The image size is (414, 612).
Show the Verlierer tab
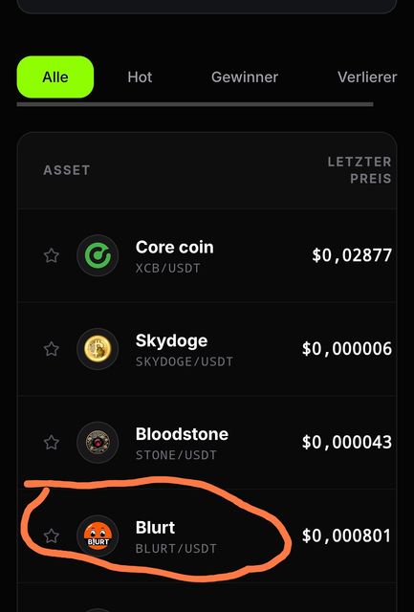[367, 76]
